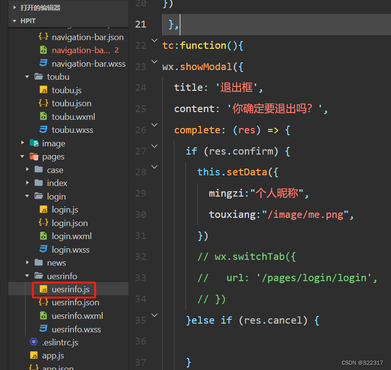
Task: Click the uesrinfo.wxml green file icon
Action: 43,315
